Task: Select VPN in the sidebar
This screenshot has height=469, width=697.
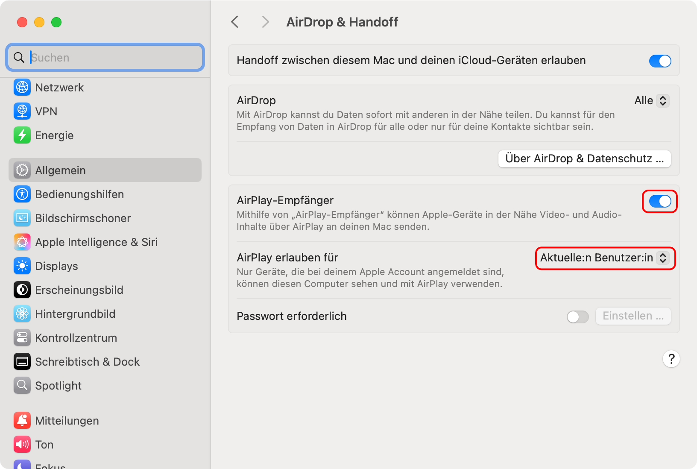Action: tap(105, 111)
